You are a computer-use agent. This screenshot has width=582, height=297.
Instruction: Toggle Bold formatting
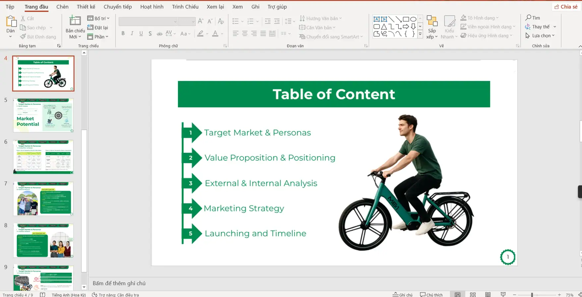[123, 33]
